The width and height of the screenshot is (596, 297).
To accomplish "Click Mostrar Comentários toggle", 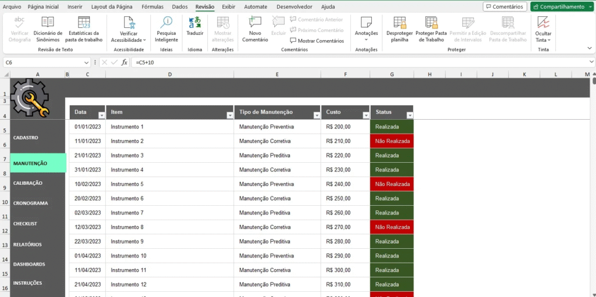I will [x=317, y=41].
